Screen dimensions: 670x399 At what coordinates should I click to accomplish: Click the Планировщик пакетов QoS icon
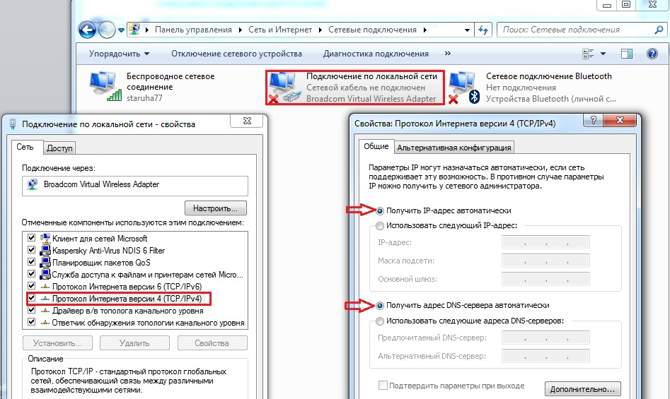[x=45, y=262]
